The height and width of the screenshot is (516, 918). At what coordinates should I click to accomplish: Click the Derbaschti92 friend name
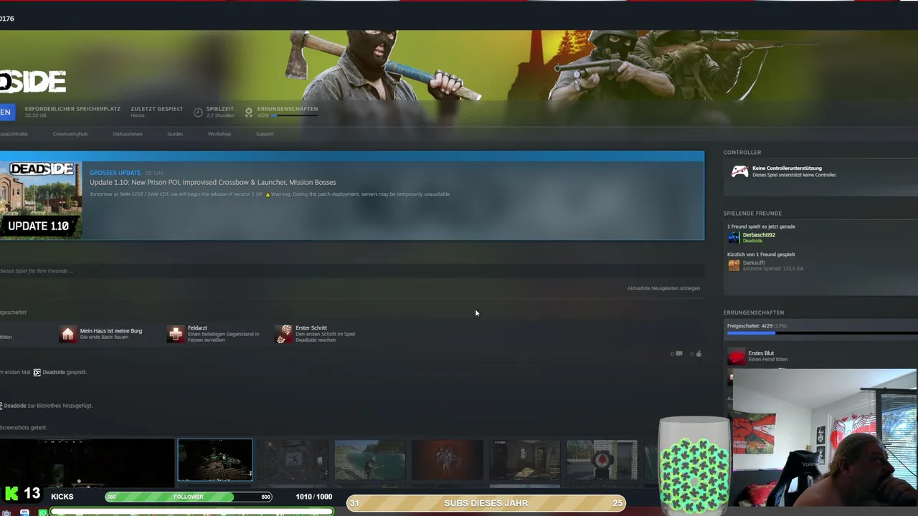tap(759, 235)
